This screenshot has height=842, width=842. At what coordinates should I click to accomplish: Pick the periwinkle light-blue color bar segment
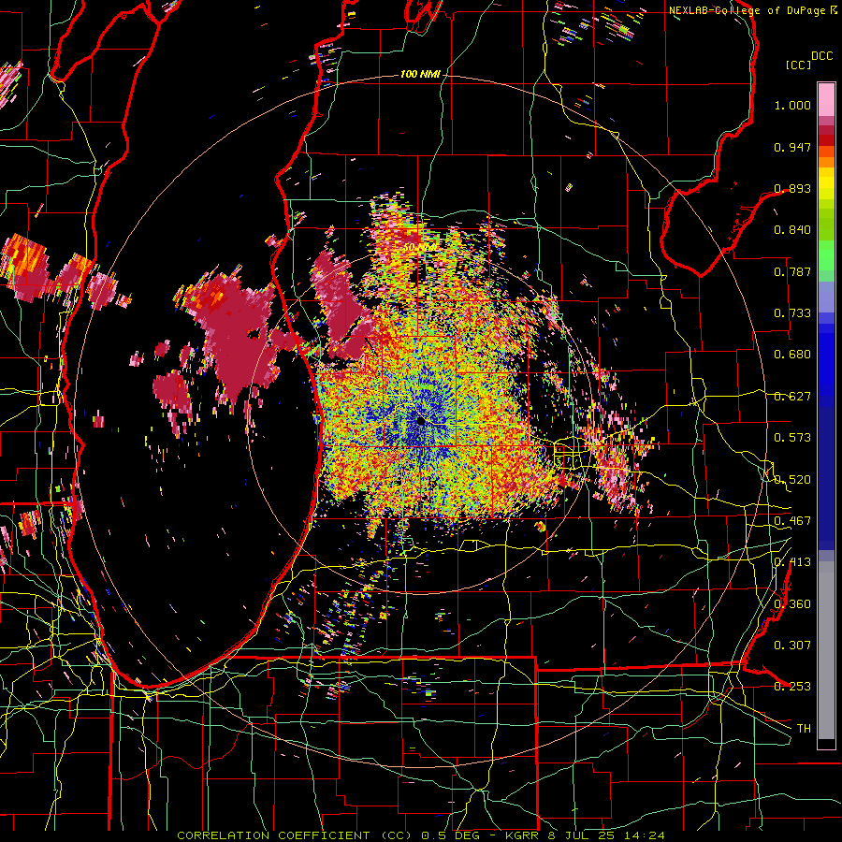click(826, 297)
